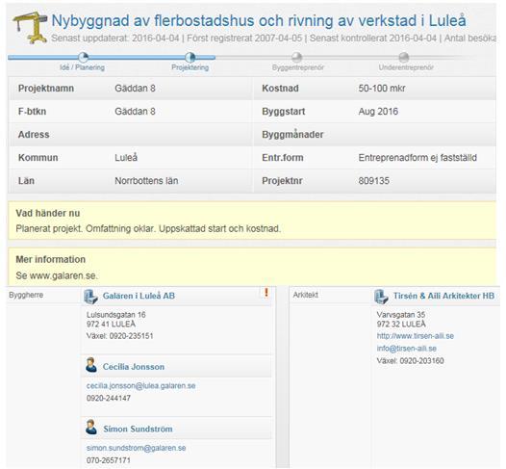Select the Byggentreprenör stage marker
This screenshot has height=469, width=506.
point(296,58)
